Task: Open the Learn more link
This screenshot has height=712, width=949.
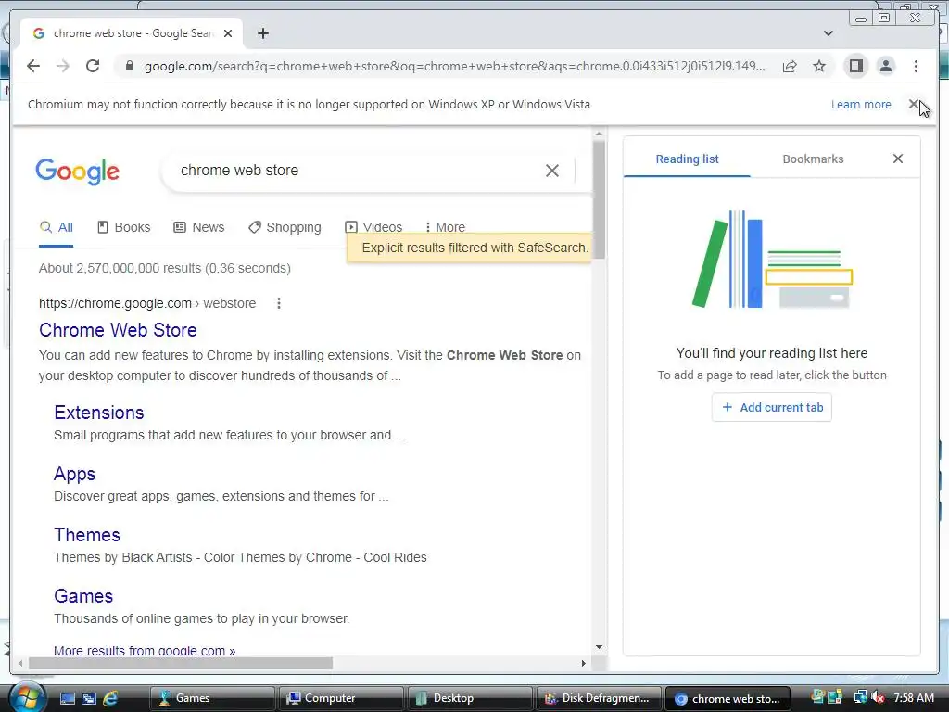Action: (861, 104)
